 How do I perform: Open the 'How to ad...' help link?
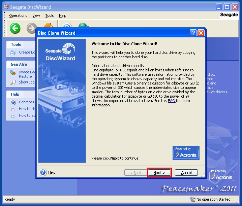[27, 115]
